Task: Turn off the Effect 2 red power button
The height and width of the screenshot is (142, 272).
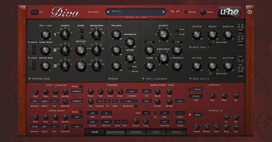Action: [x=190, y=115]
